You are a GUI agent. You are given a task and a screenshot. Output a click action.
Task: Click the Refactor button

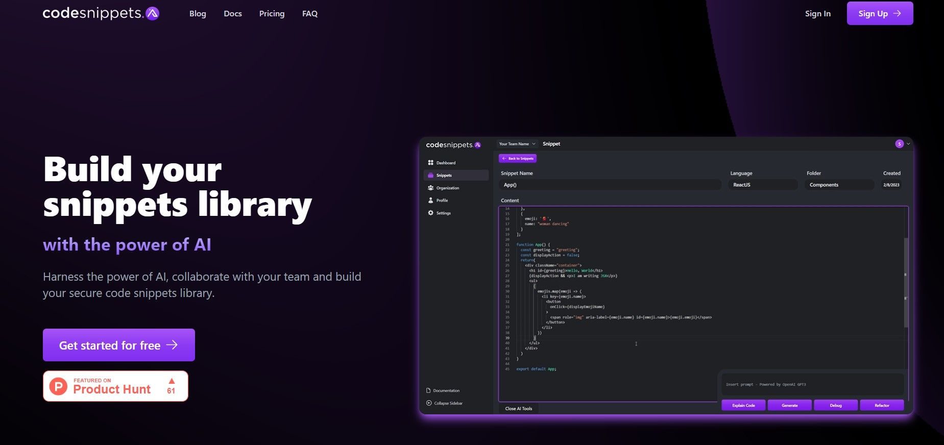[x=882, y=405]
